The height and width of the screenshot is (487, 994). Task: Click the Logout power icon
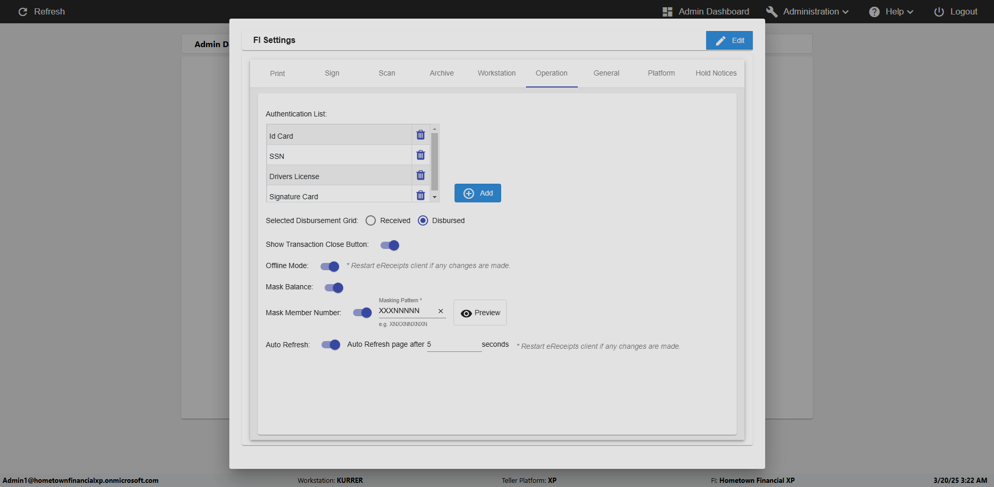[x=939, y=11]
